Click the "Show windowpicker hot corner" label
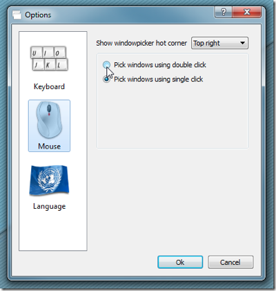276x291 pixels. (141, 43)
